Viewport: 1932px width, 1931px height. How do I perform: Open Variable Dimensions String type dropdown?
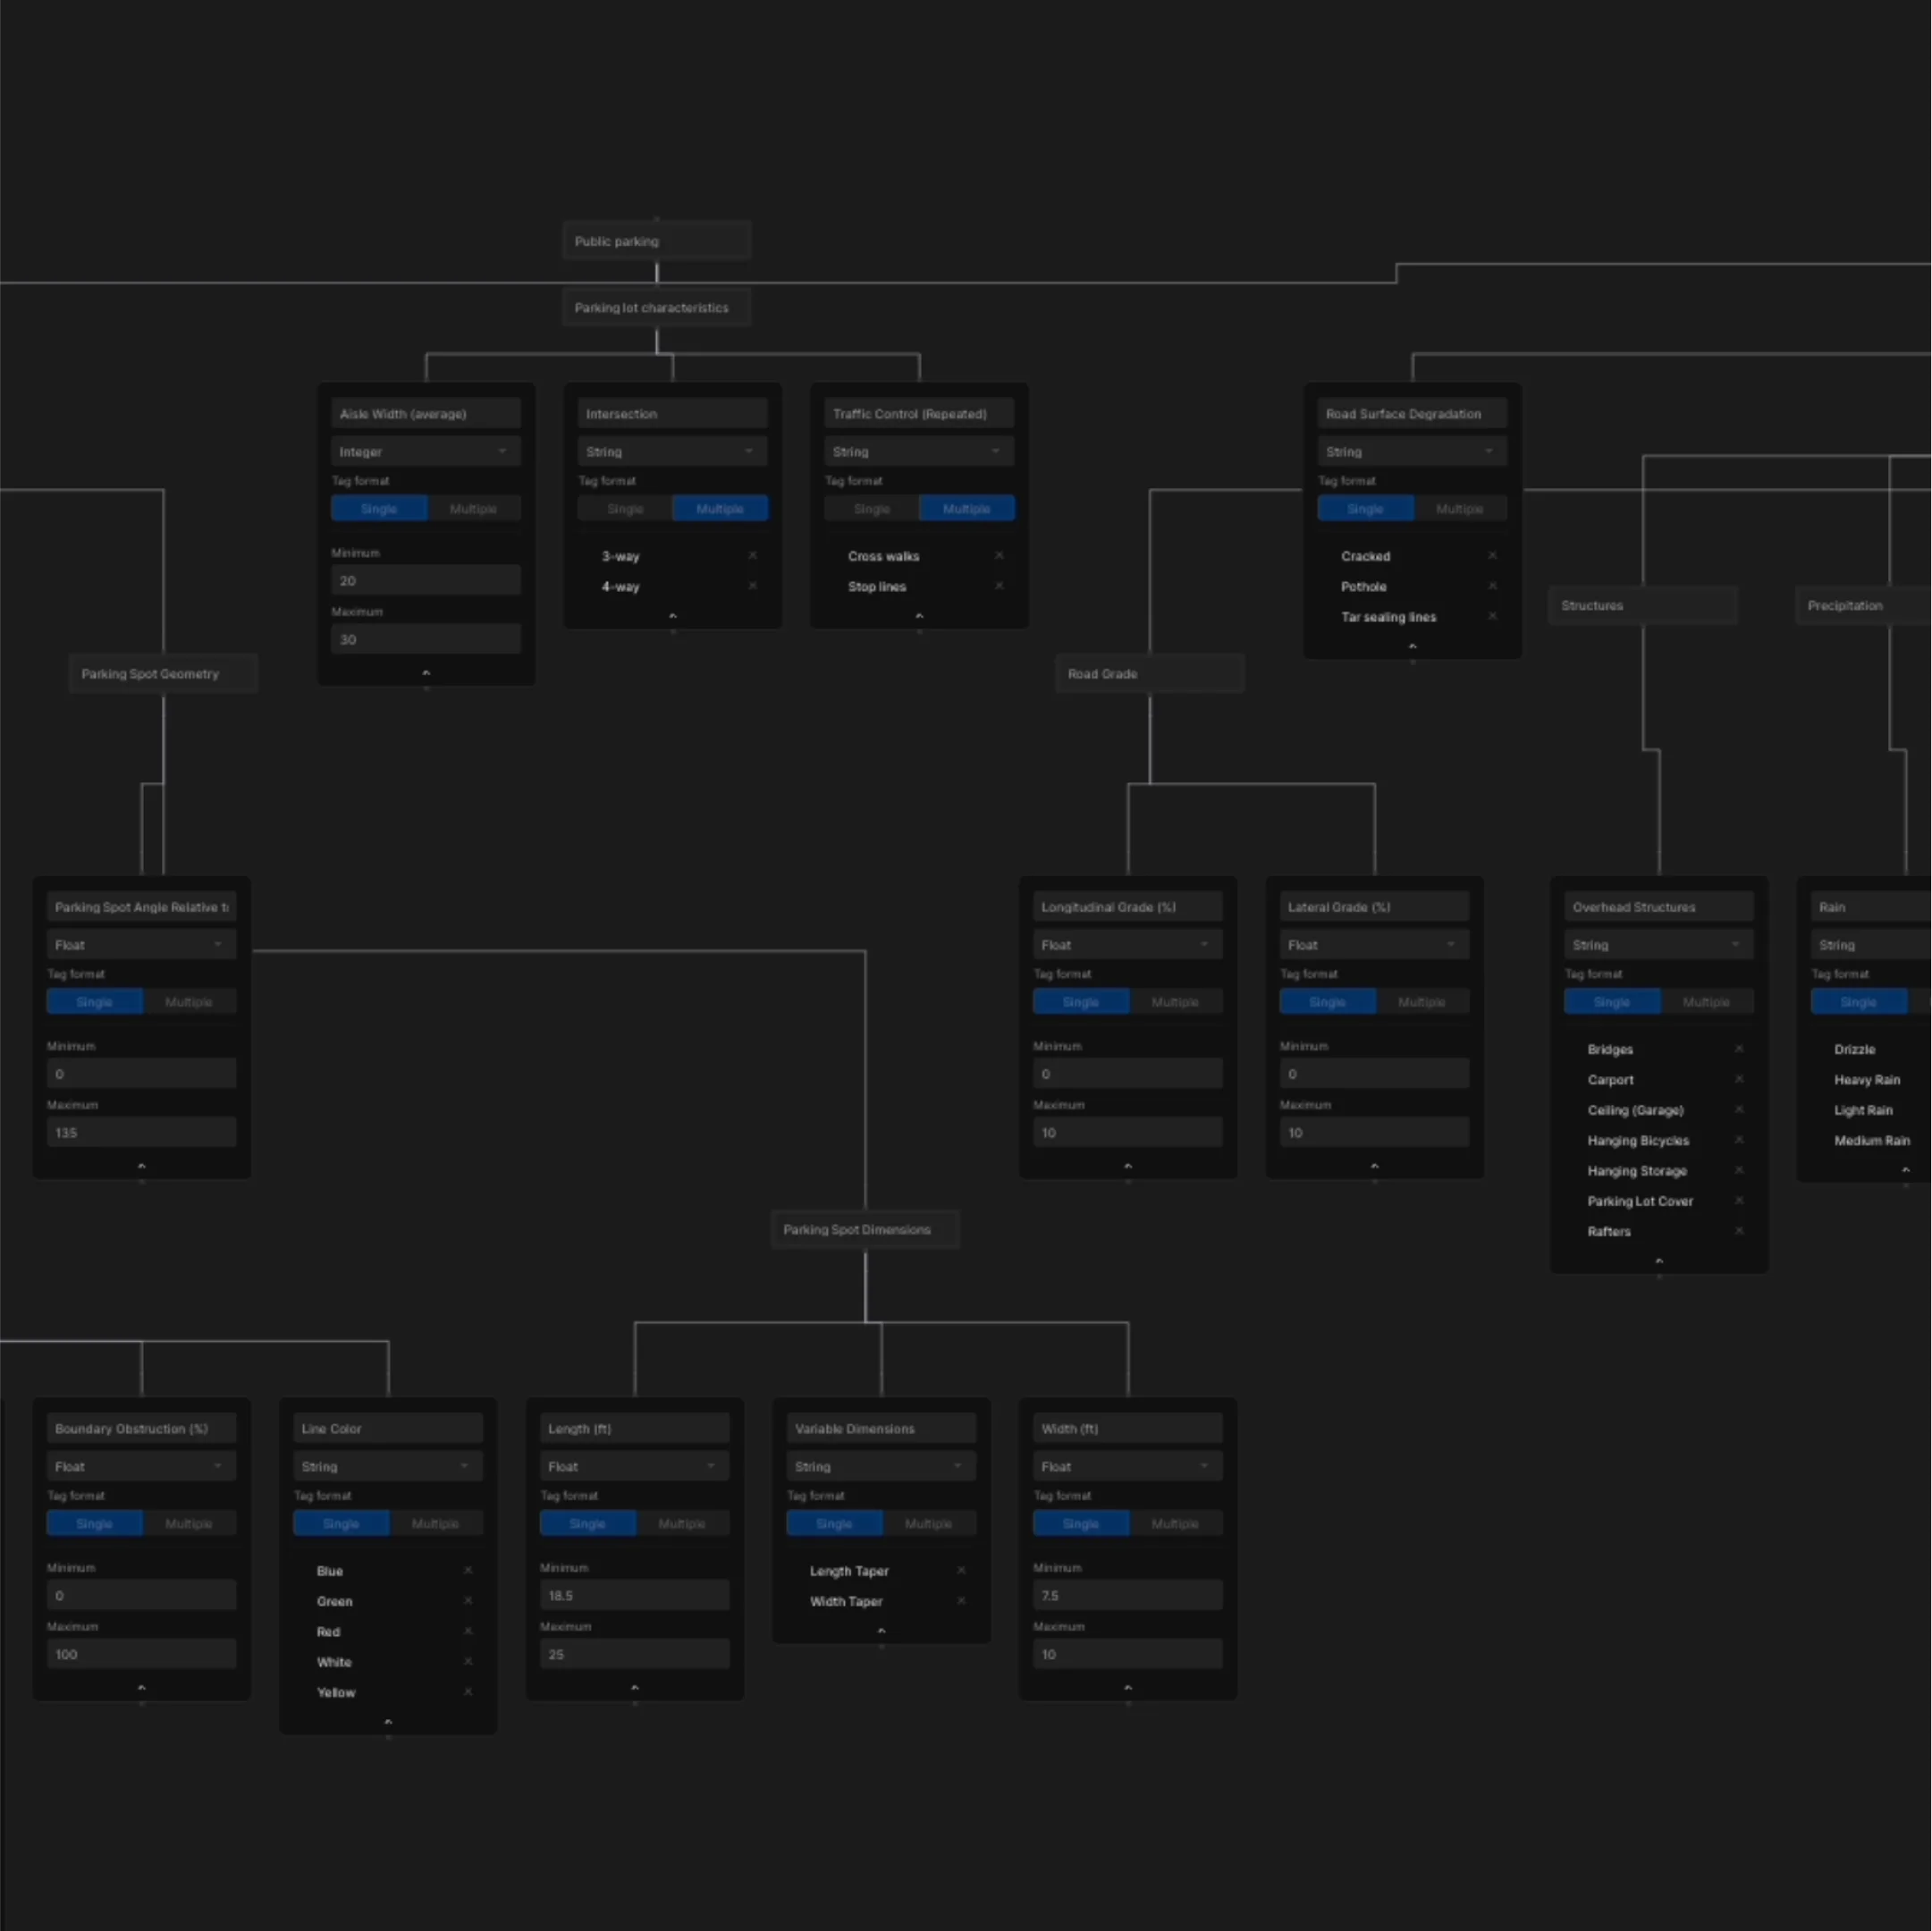[880, 1466]
